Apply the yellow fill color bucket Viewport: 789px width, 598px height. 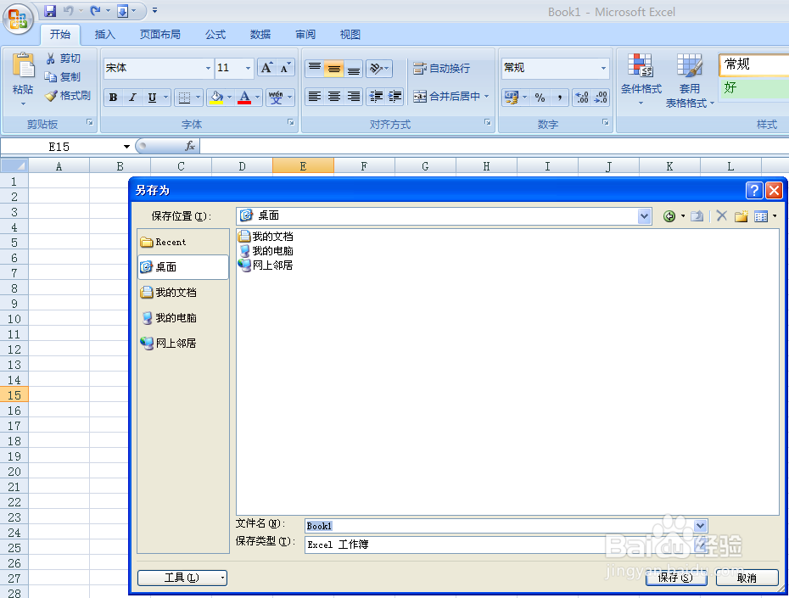tap(216, 97)
